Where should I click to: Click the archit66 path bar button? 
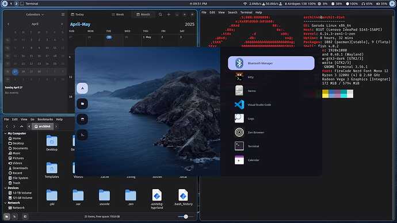tap(42, 126)
